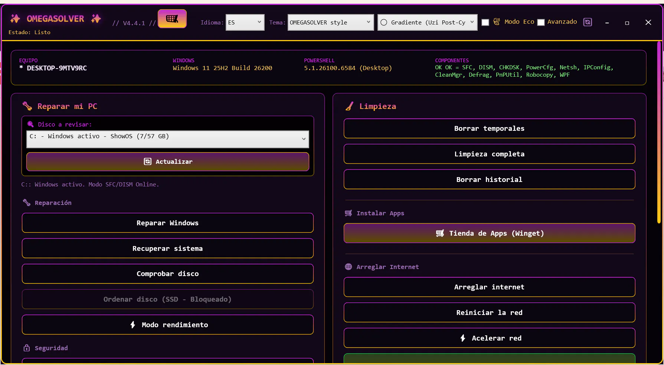Image resolution: width=664 pixels, height=365 pixels.
Task: Click the wrench icon beside Reparar mi PC
Action: click(27, 106)
